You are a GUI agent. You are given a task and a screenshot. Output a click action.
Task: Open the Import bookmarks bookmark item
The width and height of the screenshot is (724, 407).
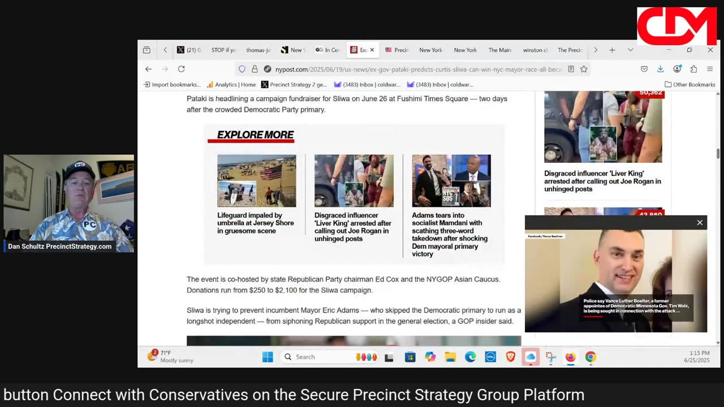click(x=172, y=85)
